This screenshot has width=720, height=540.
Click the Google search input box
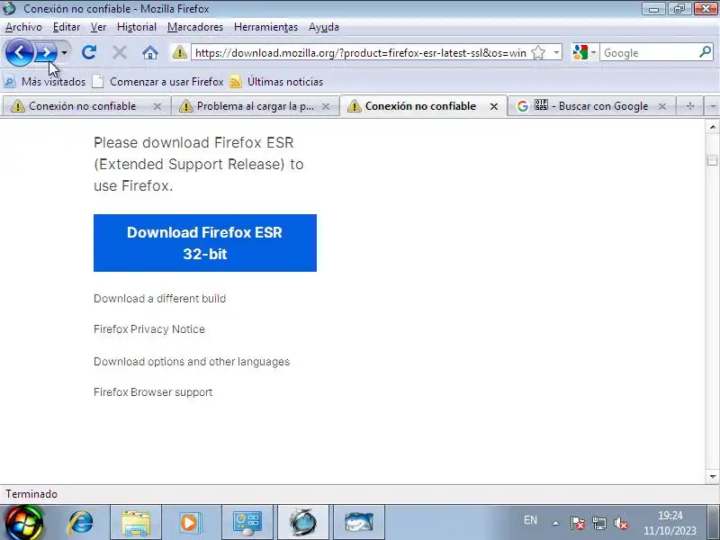coord(648,53)
